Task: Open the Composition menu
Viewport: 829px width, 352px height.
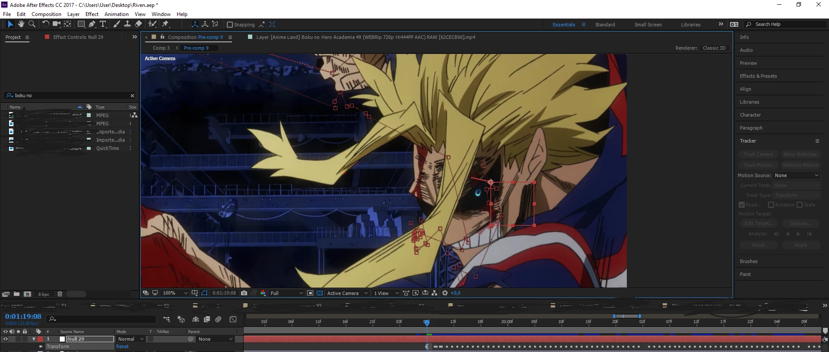Action: pos(46,14)
